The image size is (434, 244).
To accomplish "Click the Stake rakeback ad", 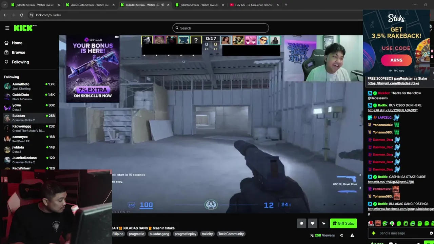I will (x=396, y=42).
